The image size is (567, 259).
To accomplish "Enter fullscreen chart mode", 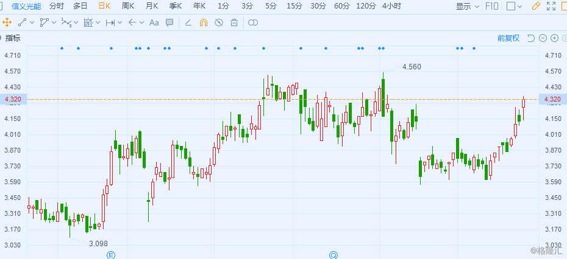I will (551, 6).
